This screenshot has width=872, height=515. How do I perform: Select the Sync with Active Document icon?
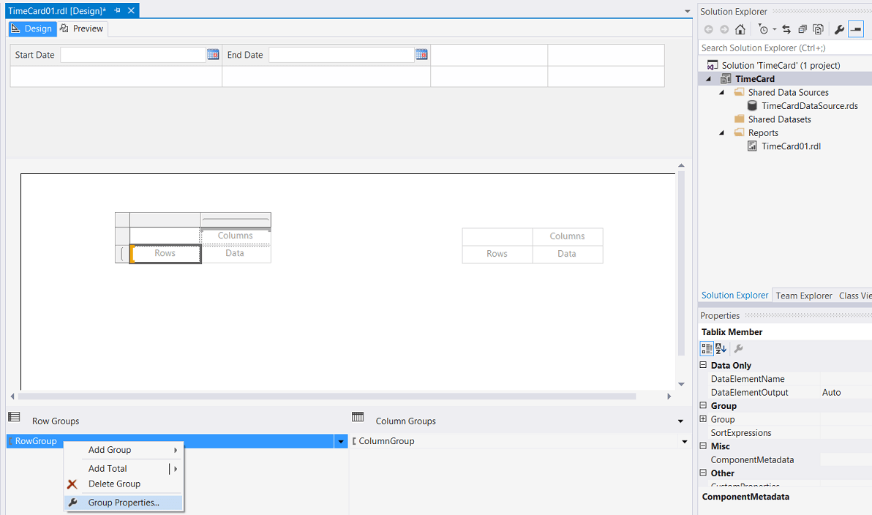(788, 29)
